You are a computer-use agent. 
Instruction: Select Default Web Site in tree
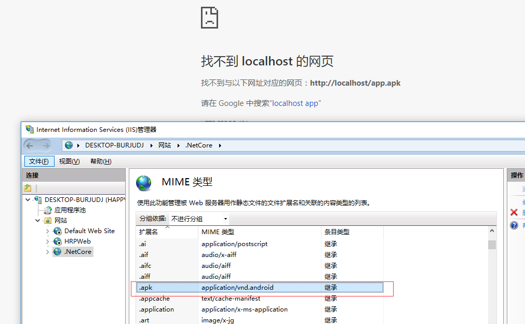[x=89, y=231]
